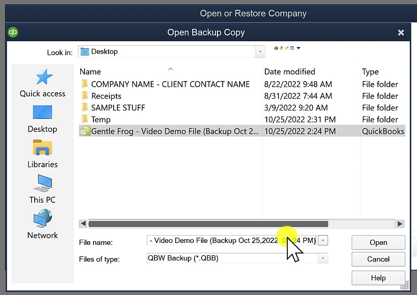Image resolution: width=417 pixels, height=295 pixels.
Task: Click the File name input field
Action: pos(232,240)
